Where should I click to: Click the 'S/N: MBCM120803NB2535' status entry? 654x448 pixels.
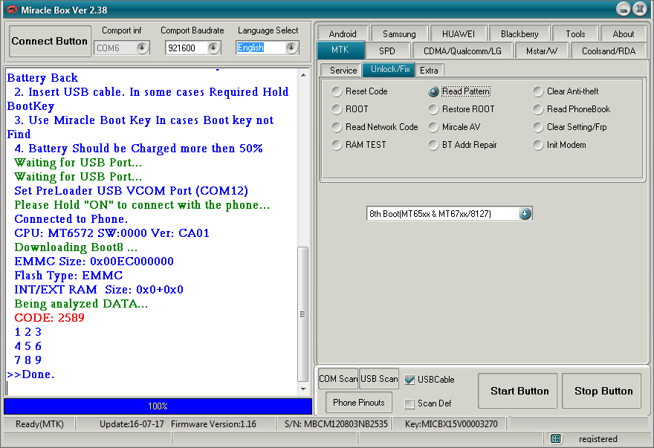point(336,424)
